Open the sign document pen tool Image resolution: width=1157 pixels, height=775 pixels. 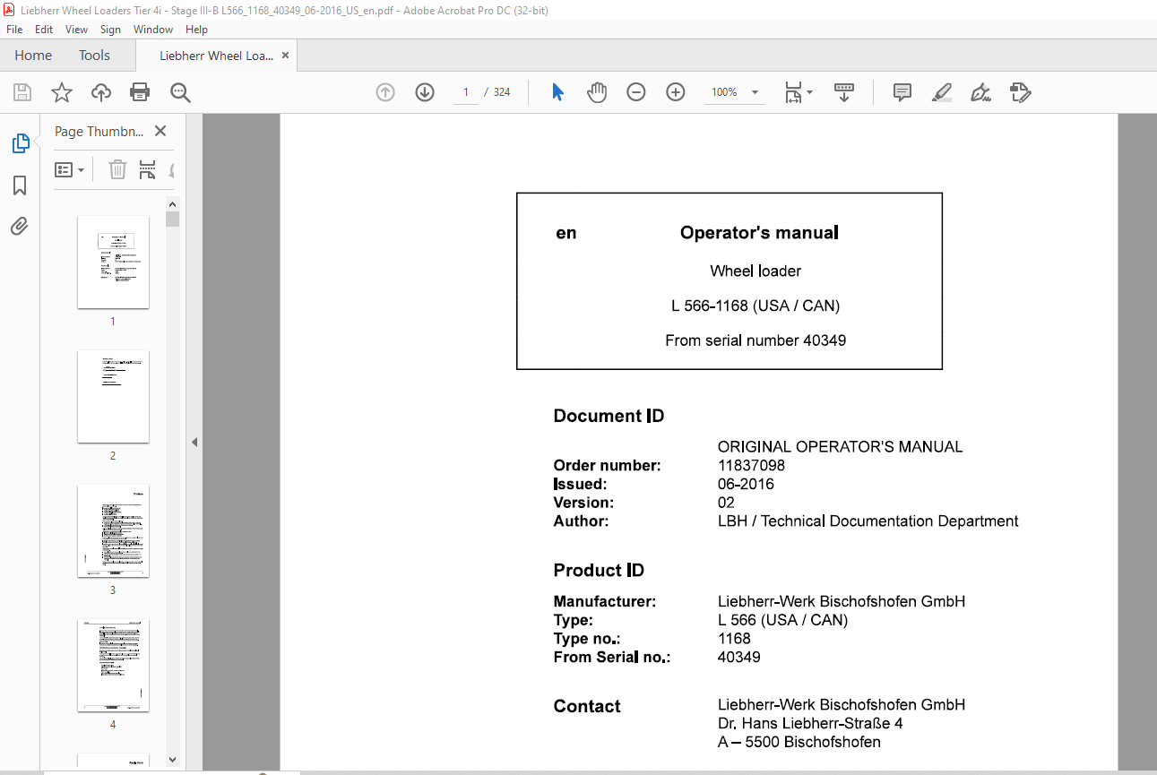(980, 92)
